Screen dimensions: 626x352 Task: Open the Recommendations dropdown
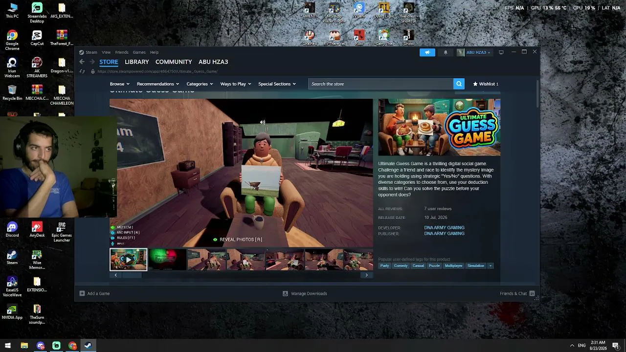coord(158,84)
